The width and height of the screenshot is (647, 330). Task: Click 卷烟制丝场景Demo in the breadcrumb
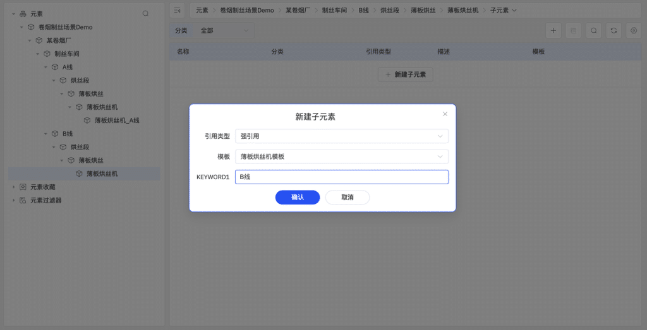247,10
